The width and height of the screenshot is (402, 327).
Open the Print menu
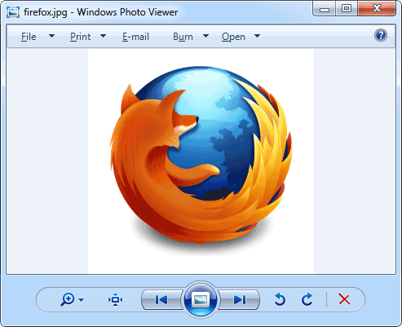(80, 37)
